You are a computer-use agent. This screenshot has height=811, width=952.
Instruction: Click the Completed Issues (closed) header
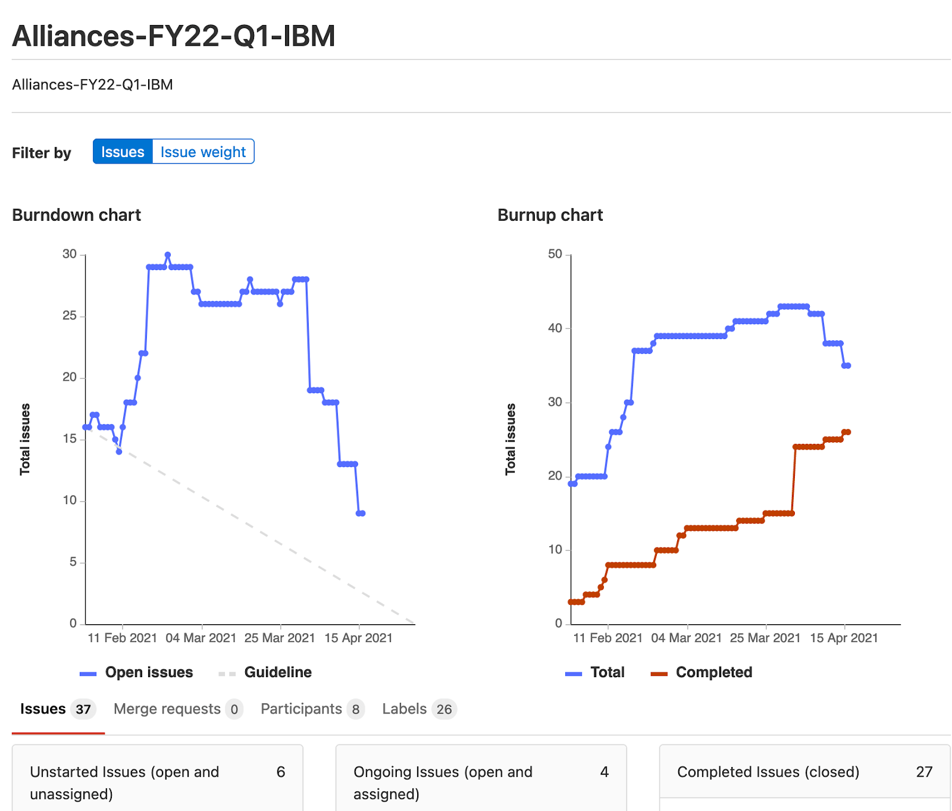click(768, 772)
